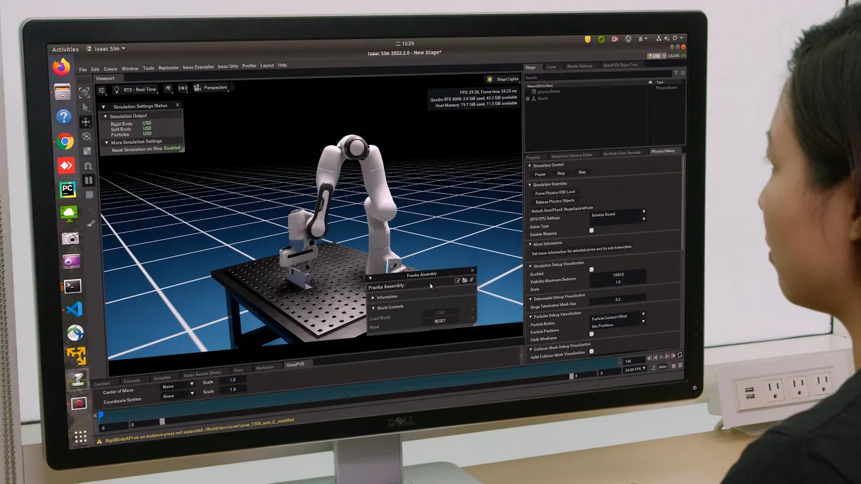Open the Isaac Utils menu
This screenshot has height=484, width=861.
229,67
